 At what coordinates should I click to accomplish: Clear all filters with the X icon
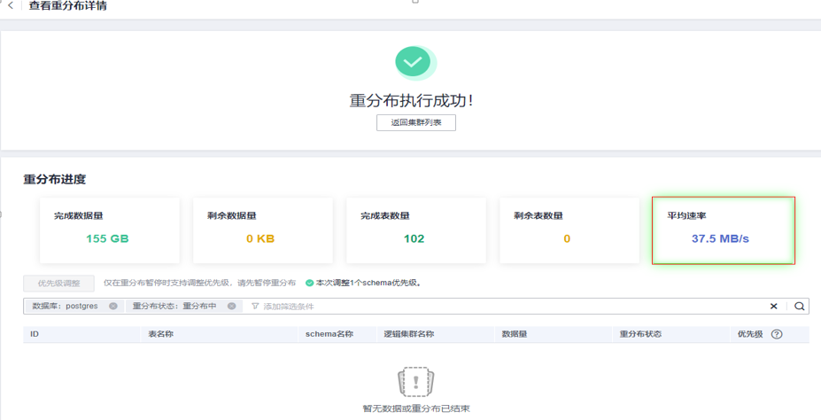coord(773,307)
